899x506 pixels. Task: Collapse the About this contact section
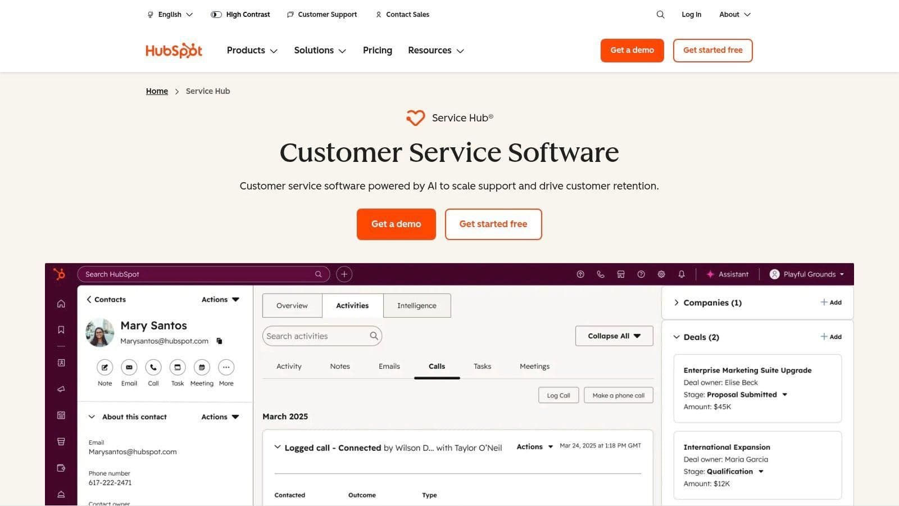[x=92, y=417]
